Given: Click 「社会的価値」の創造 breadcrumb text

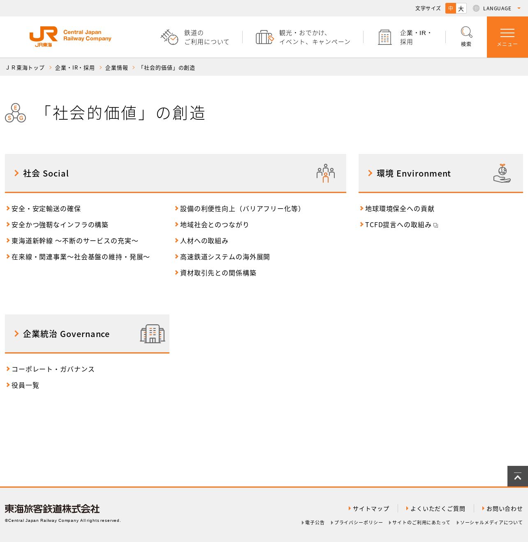Looking at the screenshot, I should [167, 67].
